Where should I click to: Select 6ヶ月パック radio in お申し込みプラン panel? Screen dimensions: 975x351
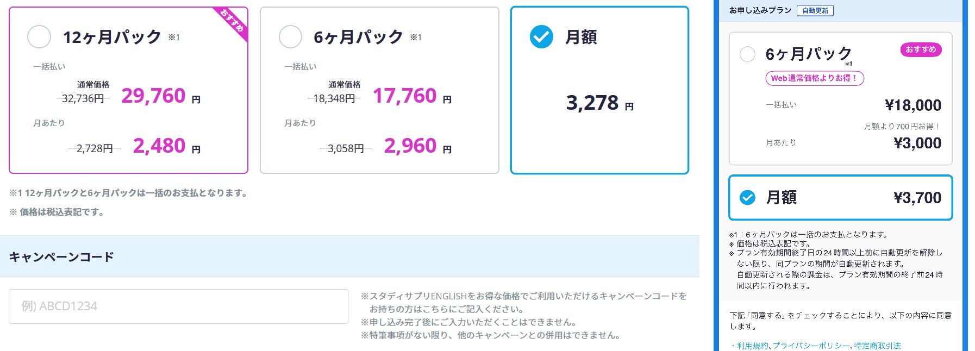click(747, 54)
